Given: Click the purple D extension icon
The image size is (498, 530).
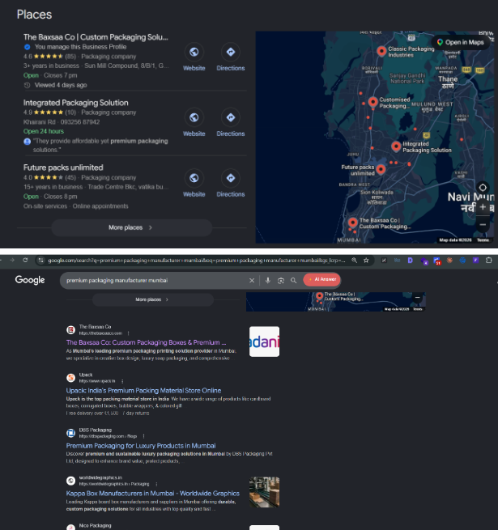Looking at the screenshot, I should [x=410, y=261].
